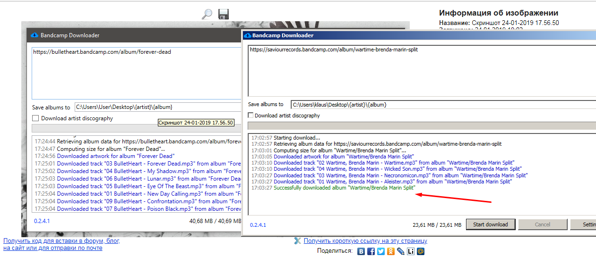Click URL box with bulletheart.bandcamp.com address
596x257 pixels.
[x=136, y=73]
